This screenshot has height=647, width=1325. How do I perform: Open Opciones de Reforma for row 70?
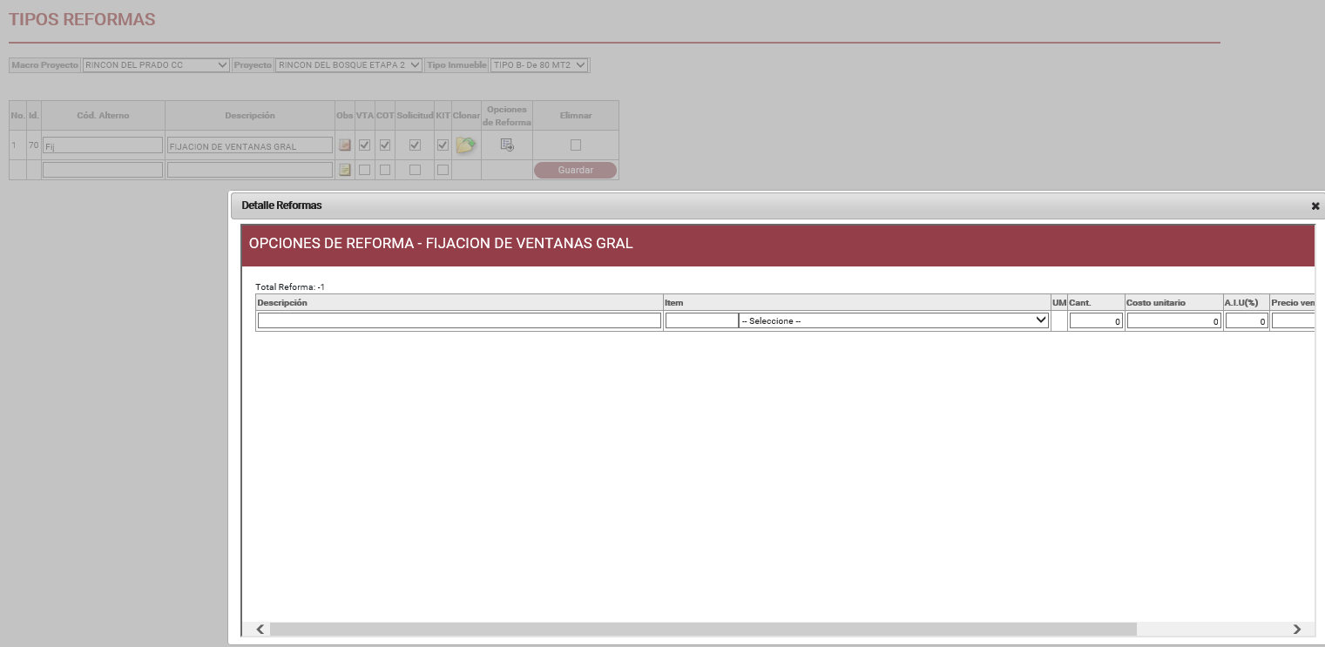coord(507,145)
